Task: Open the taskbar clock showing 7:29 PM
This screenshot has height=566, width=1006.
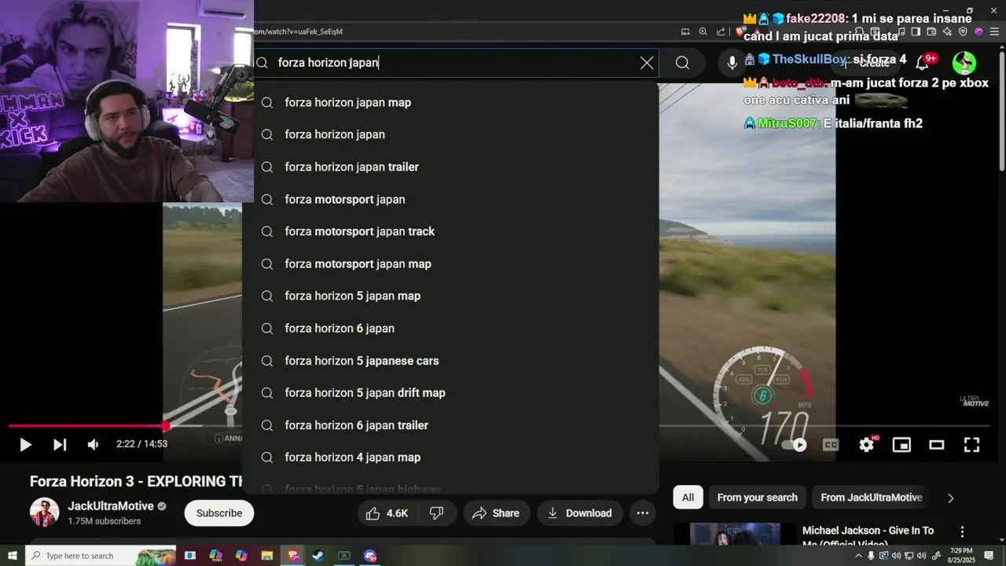Action: (961, 556)
